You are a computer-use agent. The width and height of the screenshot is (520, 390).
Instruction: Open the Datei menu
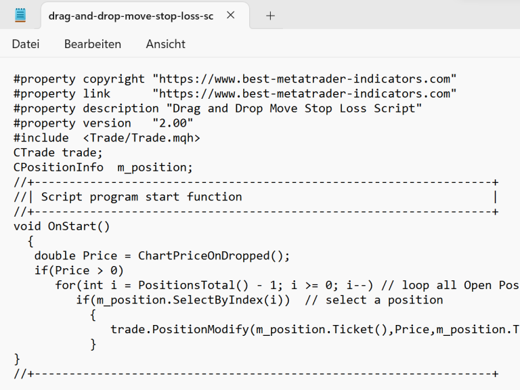coord(26,44)
